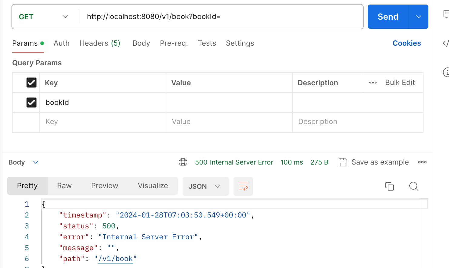This screenshot has width=449, height=268.
Task: Click the empty Value placeholder field
Action: point(229,122)
